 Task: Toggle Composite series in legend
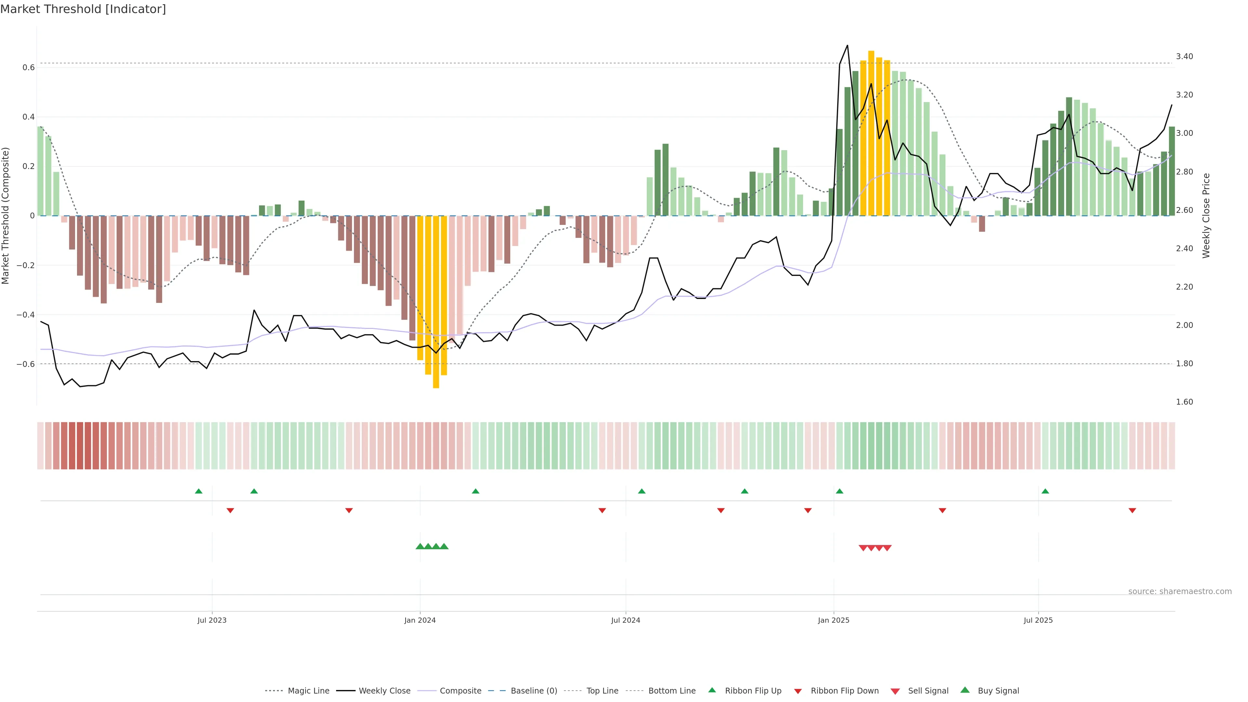pos(460,691)
